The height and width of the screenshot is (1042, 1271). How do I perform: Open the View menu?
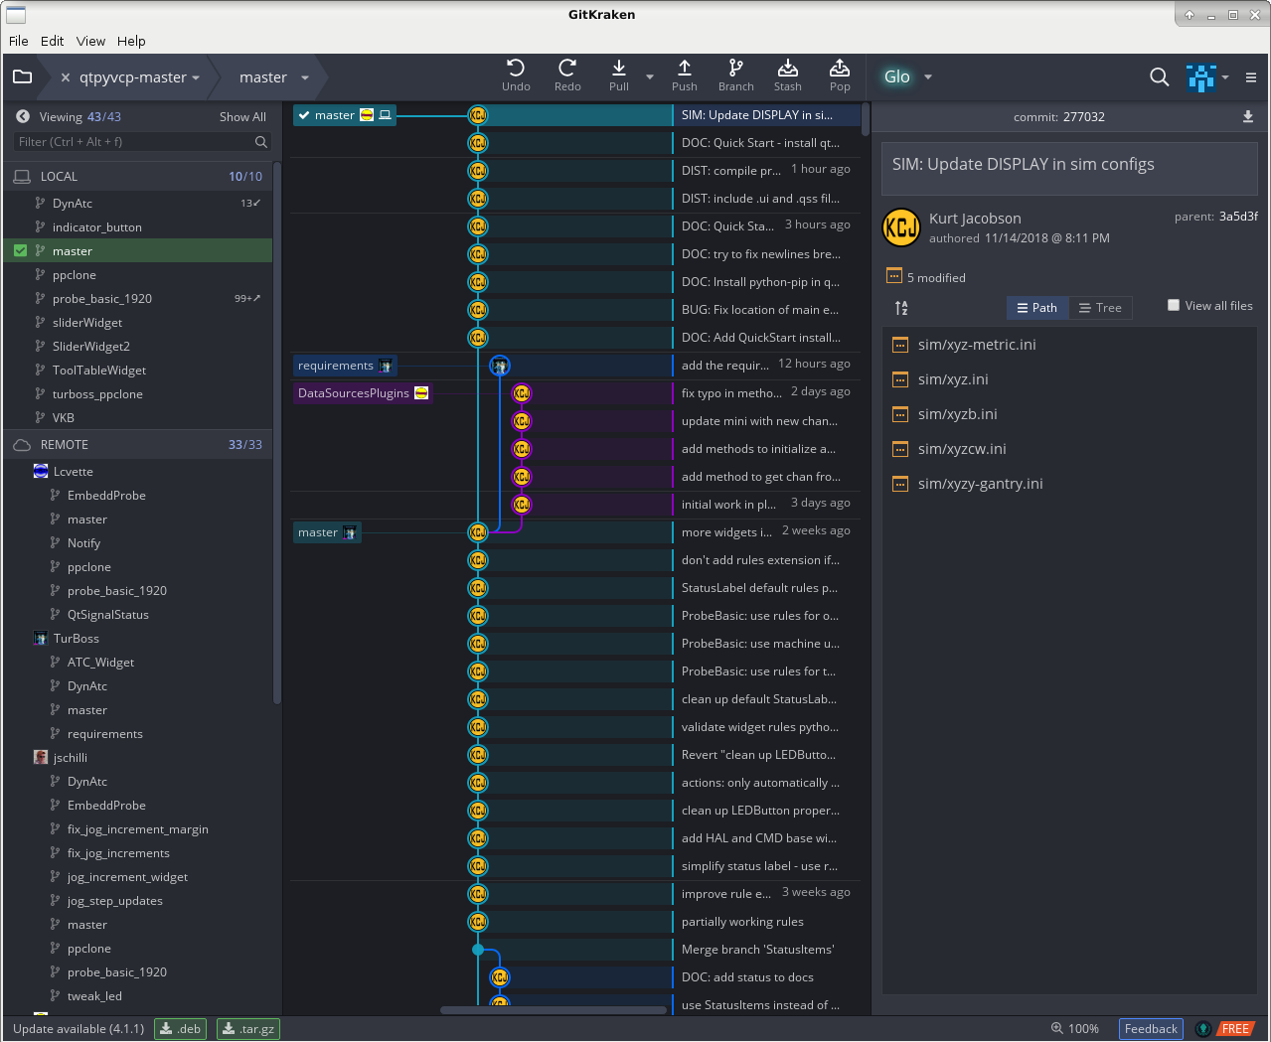coord(90,41)
